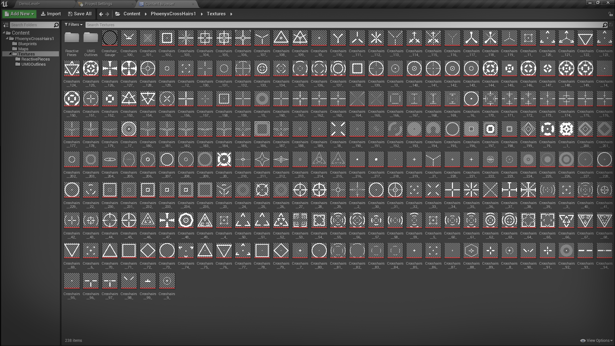Close the Project Settings tab
Viewport: 615px width, 346px height.
pos(133,4)
